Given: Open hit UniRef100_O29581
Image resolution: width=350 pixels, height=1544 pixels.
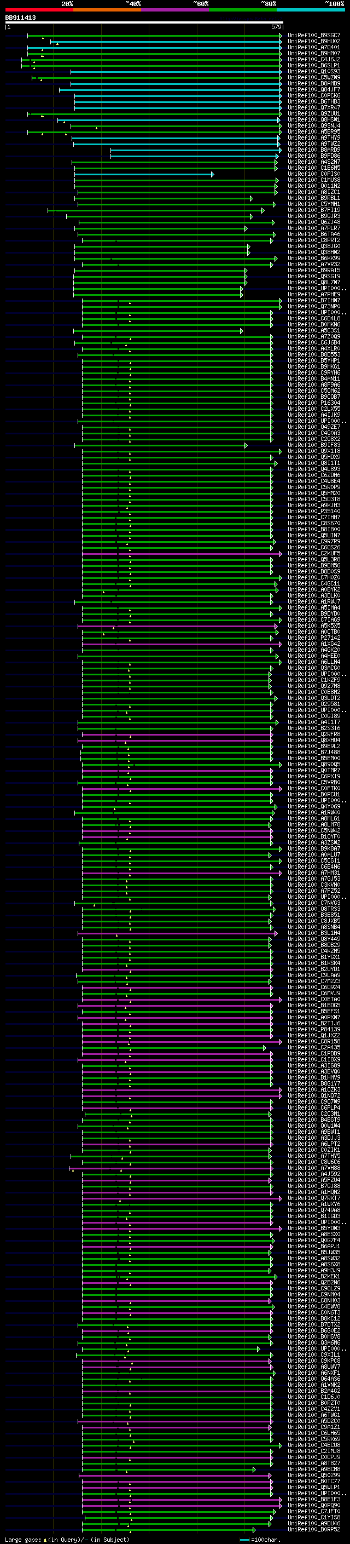Looking at the screenshot, I should [314, 704].
